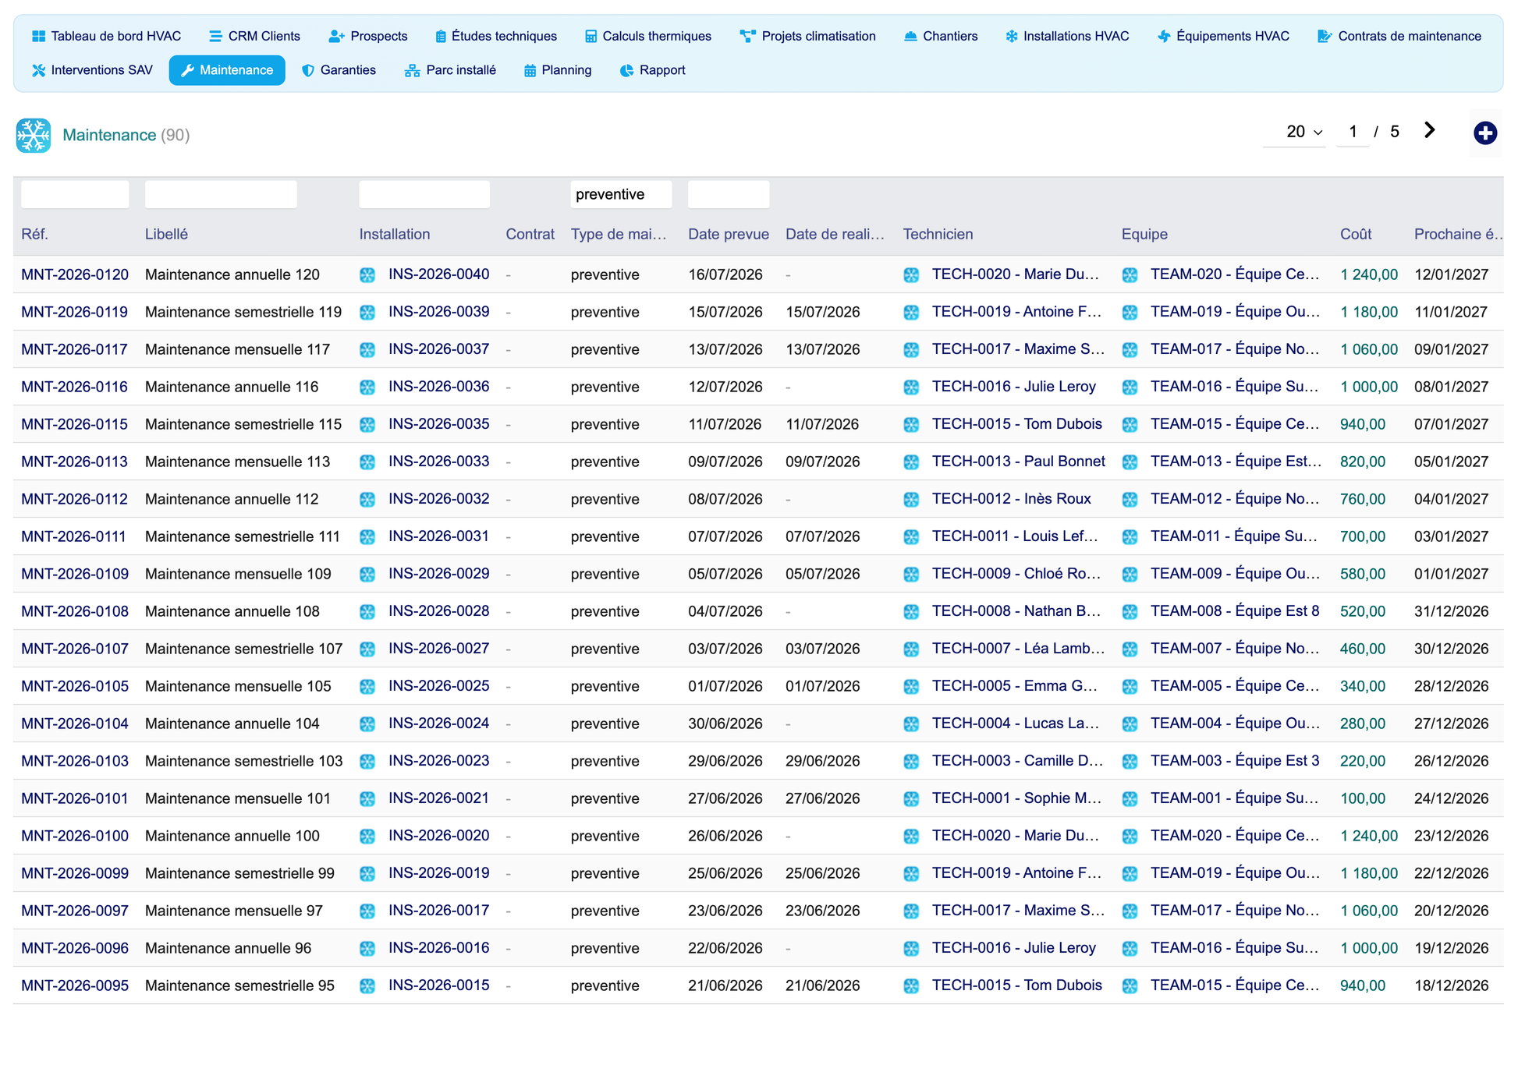The width and height of the screenshot is (1518, 1065).
Task: Open record MNT-2026-0095
Action: coord(75,985)
